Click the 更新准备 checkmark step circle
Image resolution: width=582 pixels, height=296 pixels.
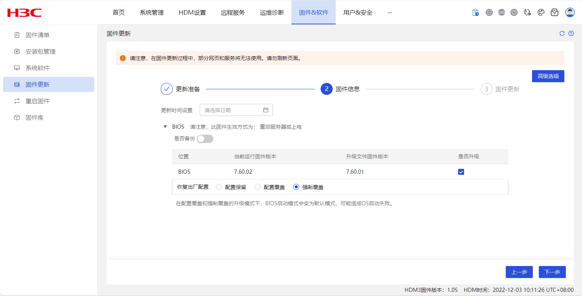coord(167,89)
